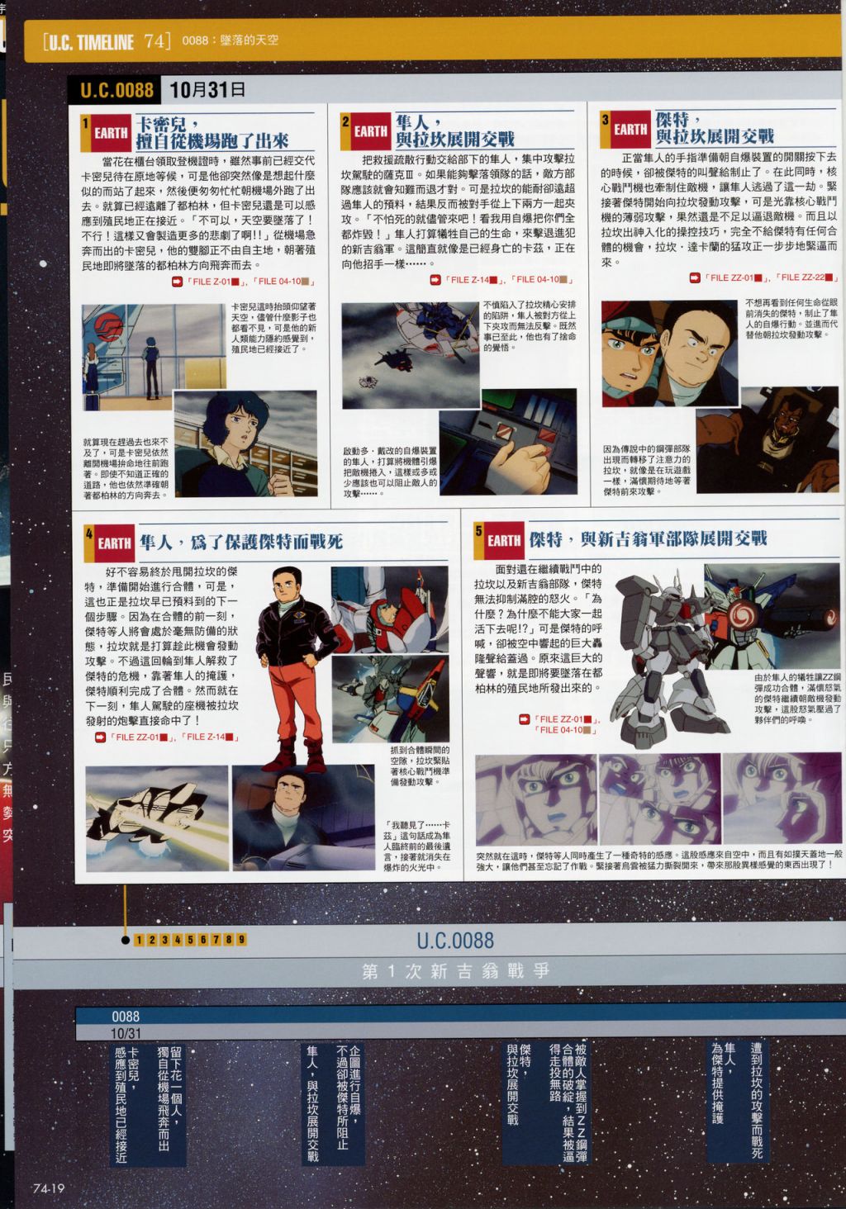Click section 2 title 隼人,與拉坎展開交戰
Screen dimensions: 846x1209
[x=454, y=130]
